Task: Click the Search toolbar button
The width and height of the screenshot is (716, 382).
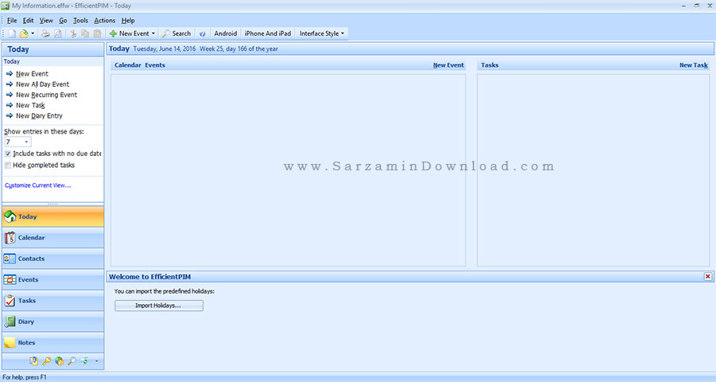Action: (177, 33)
